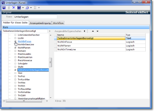This screenshot has width=154, height=111.
Task: Toggle PraktikumBis checkbox
Action: coord(15,54)
